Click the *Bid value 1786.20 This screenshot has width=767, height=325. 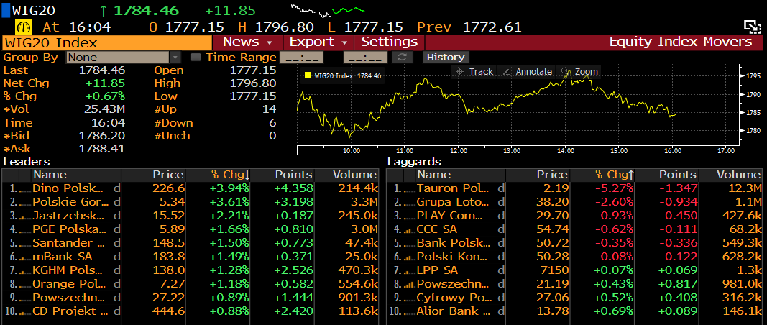[x=102, y=136]
